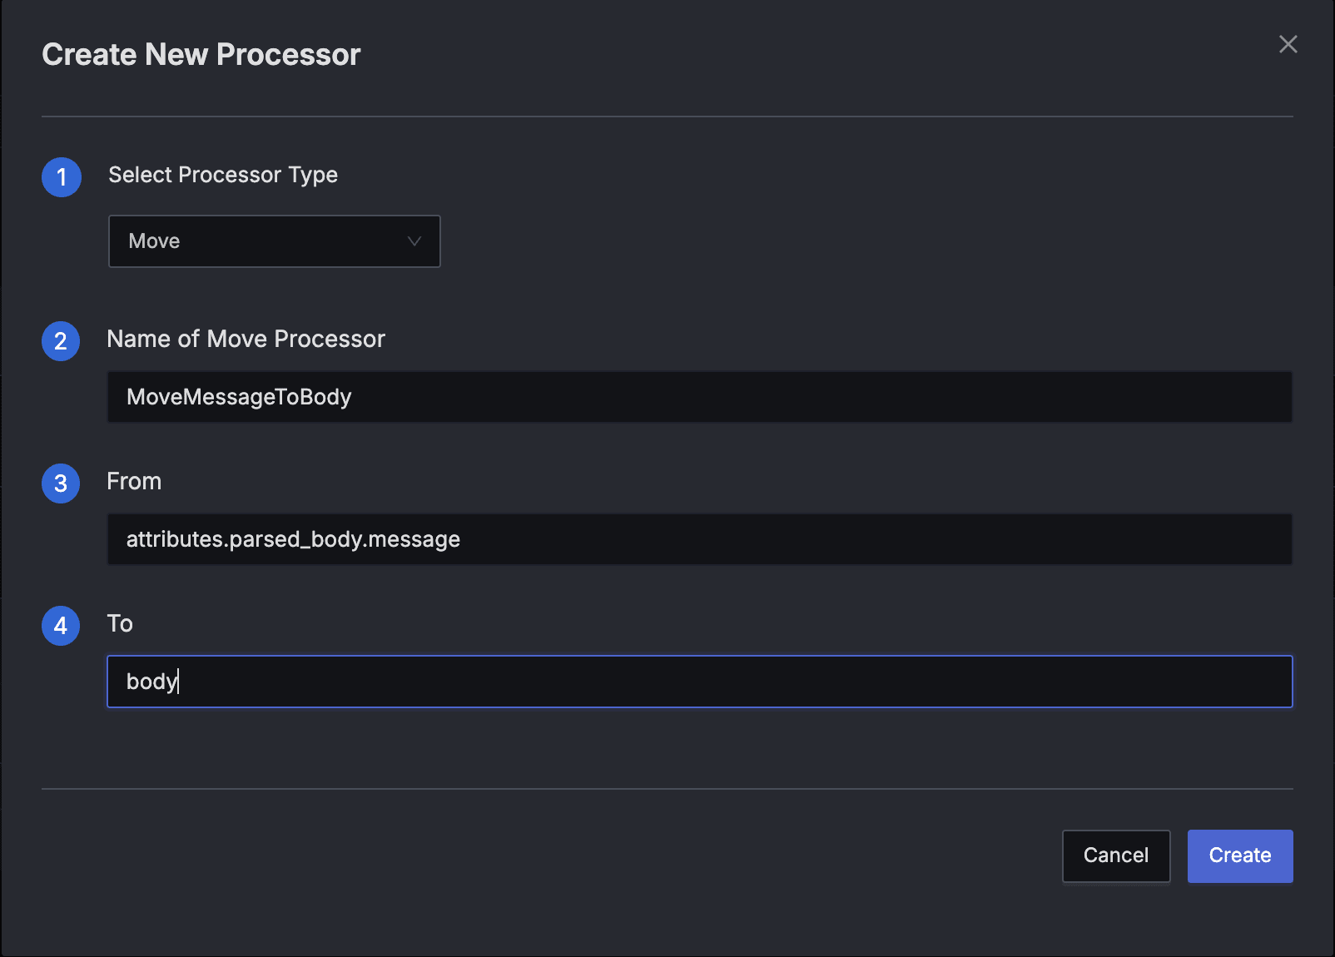This screenshot has height=957, width=1335.
Task: Open the processor type combo box
Action: pos(274,241)
